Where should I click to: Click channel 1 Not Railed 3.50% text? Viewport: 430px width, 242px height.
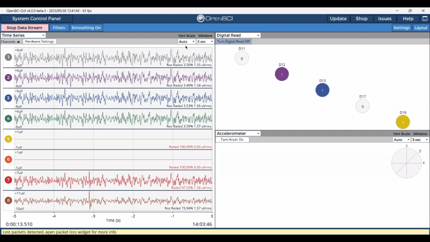pos(189,65)
